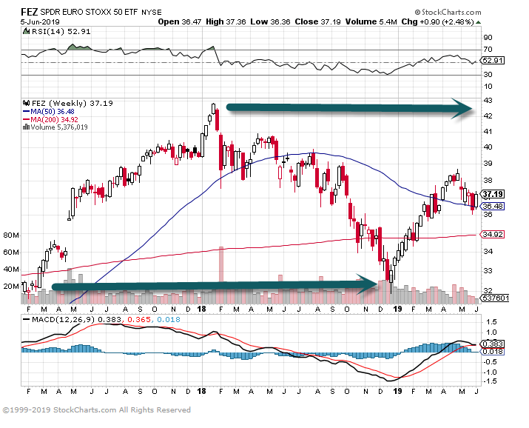Image resolution: width=529 pixels, height=428 pixels.
Task: Click the 34.92 MA(200) axis tag
Action: (x=493, y=234)
